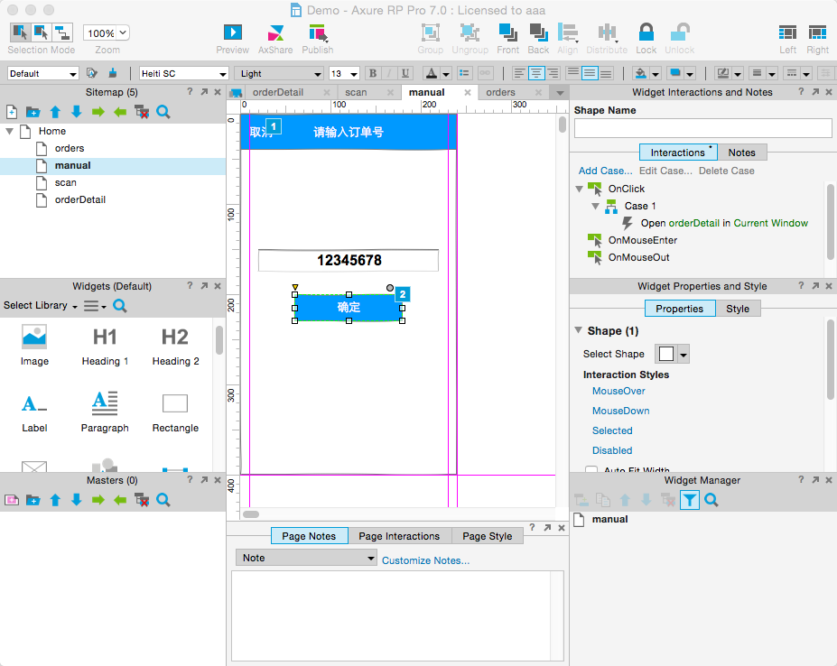Open the Light font weight dropdown
Screen dimensions: 837x666
pyautogui.click(x=280, y=73)
